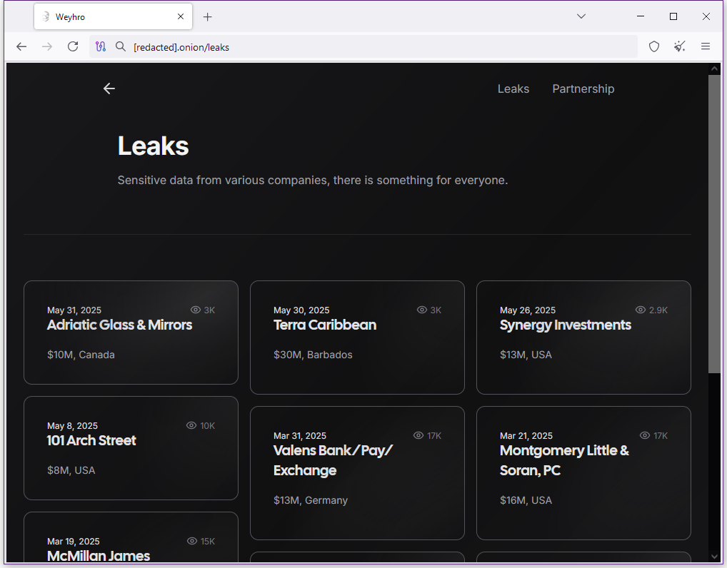Click the browser forward arrow button

pos(47,47)
